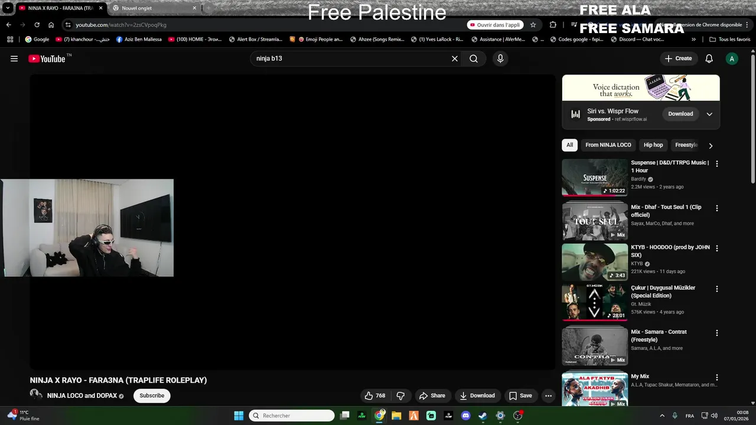756x425 pixels.
Task: Focus the Chrome address bar URL
Action: (120, 25)
